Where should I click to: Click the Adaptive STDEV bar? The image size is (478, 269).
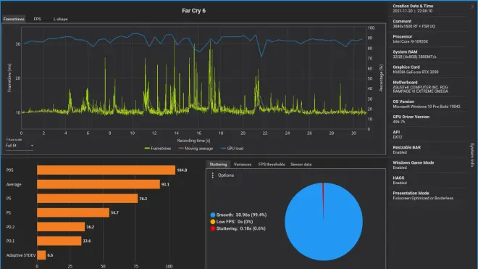(x=41, y=255)
